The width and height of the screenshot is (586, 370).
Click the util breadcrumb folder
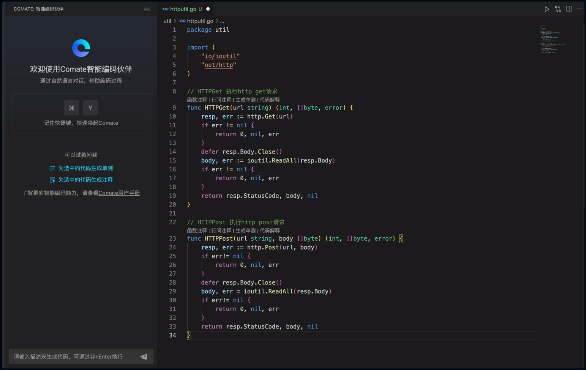pos(167,21)
